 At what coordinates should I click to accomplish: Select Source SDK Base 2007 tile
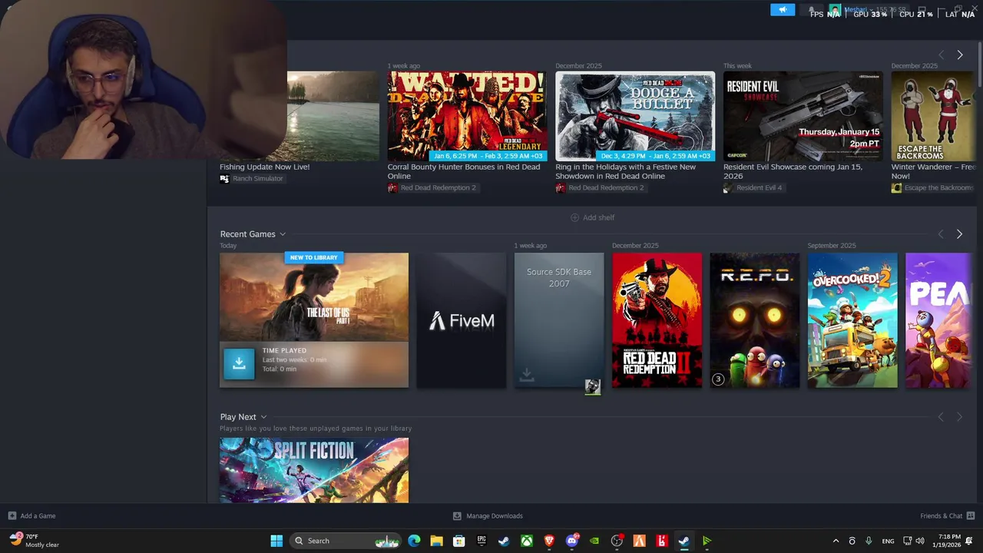pos(559,320)
